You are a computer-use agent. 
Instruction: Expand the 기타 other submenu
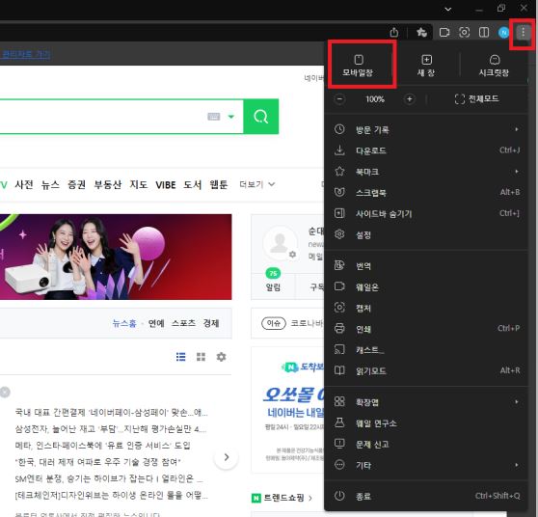(x=426, y=465)
